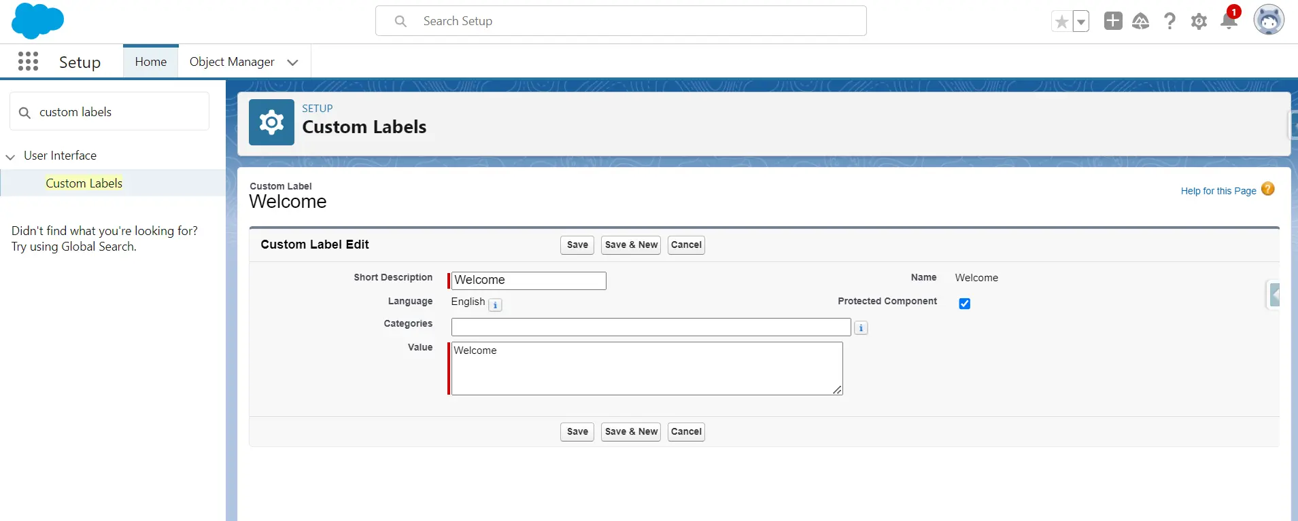Open the question mark help menu
This screenshot has width=1298, height=521.
pos(1169,22)
